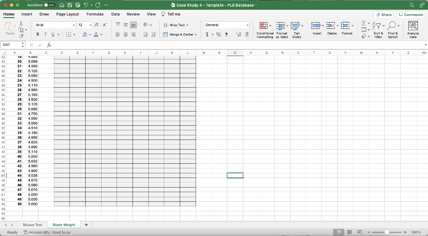Apply percent style format
The image size is (428, 236).
click(218, 34)
